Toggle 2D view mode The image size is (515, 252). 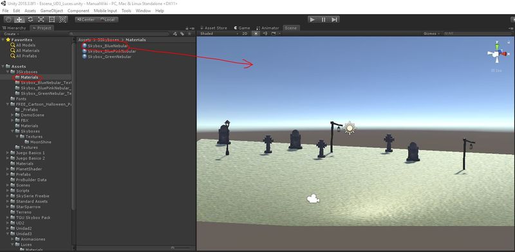click(x=245, y=33)
